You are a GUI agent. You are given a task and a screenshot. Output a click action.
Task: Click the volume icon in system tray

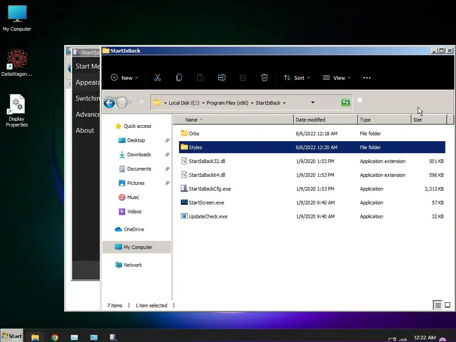point(403,340)
